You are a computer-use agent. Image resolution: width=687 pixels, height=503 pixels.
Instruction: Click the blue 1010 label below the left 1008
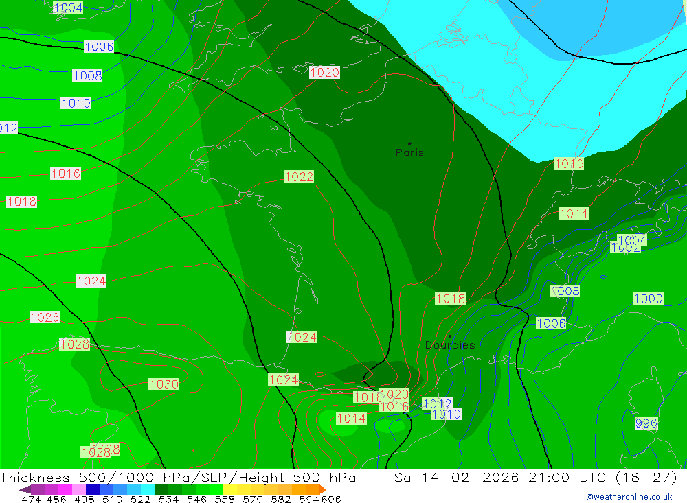76,104
